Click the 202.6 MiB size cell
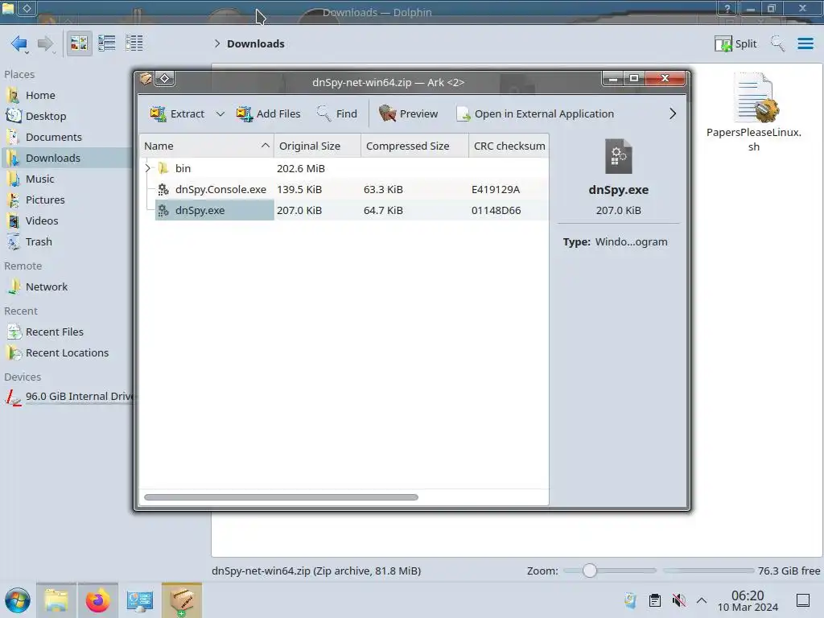 point(301,168)
